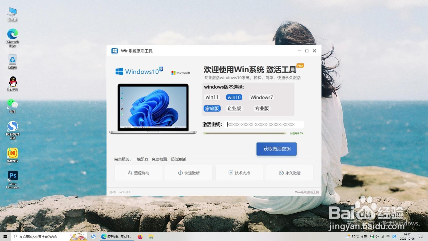Image resolution: width=428 pixels, height=241 pixels.
Task: Click the loading progress bar
Action: pyautogui.click(x=244, y=133)
